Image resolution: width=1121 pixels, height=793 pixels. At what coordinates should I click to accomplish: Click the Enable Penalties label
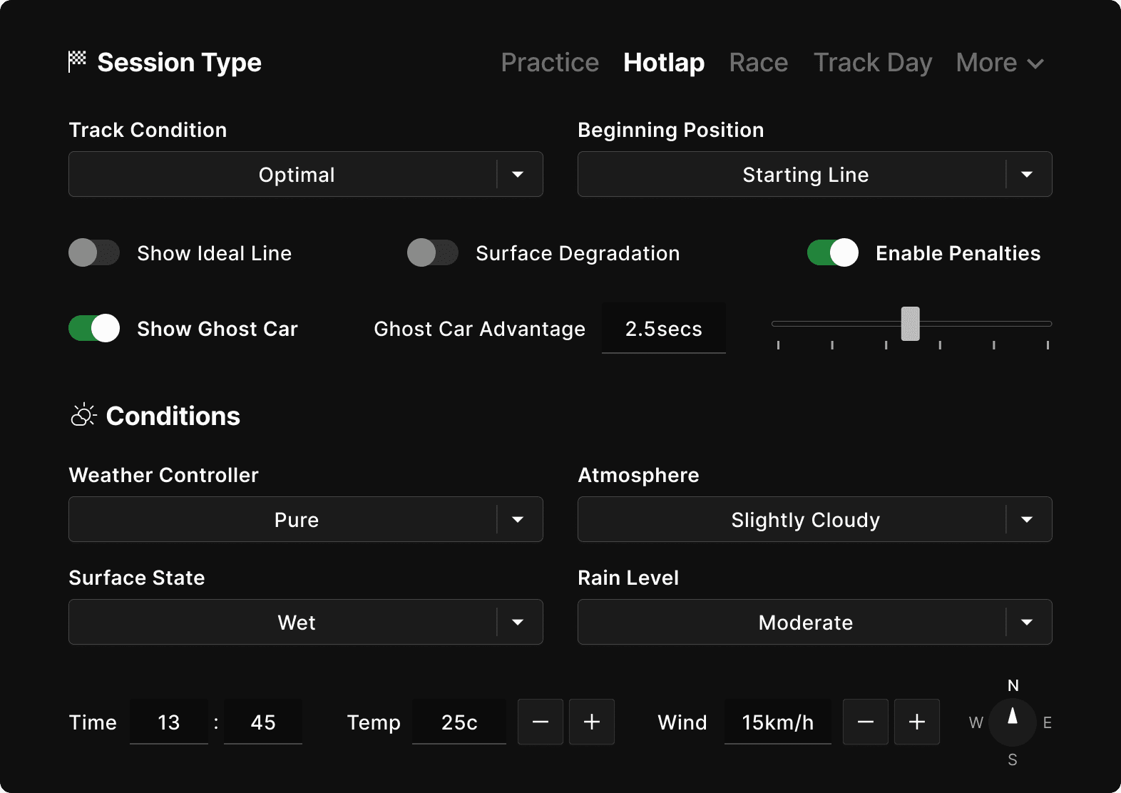[x=958, y=253]
